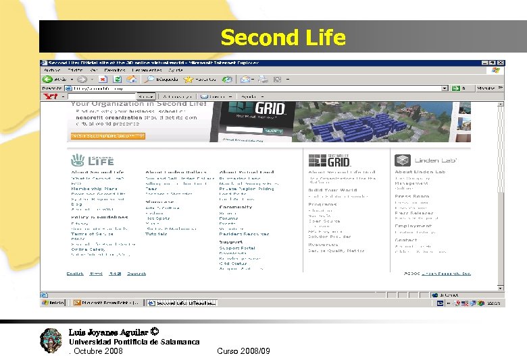Open the Membership Plans link
Image resolution: width=527 pixels, height=364 pixels.
coord(94,189)
